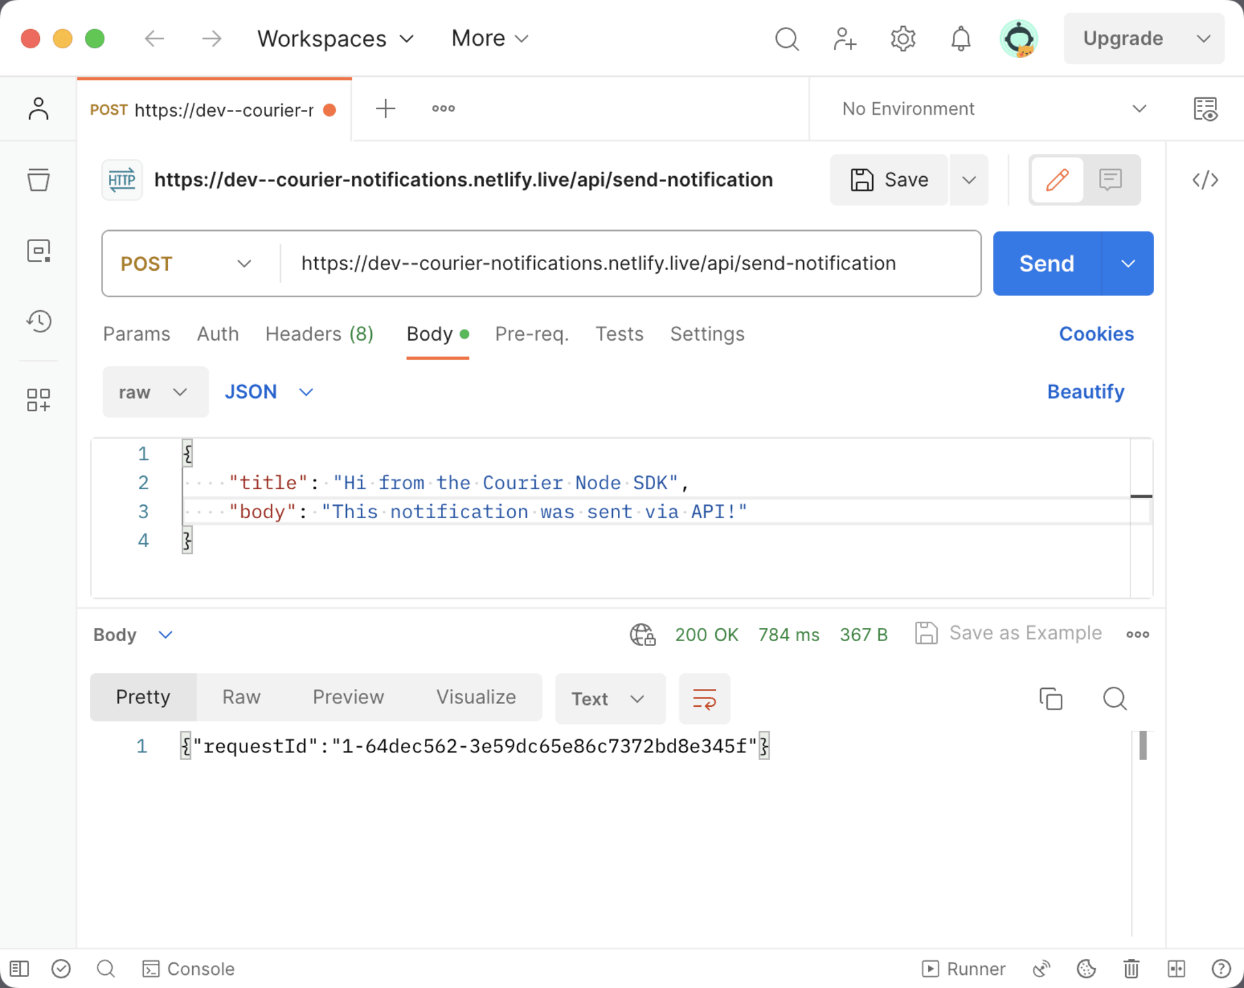Switch to the Settings tab
This screenshot has height=988, width=1244.
click(x=707, y=334)
